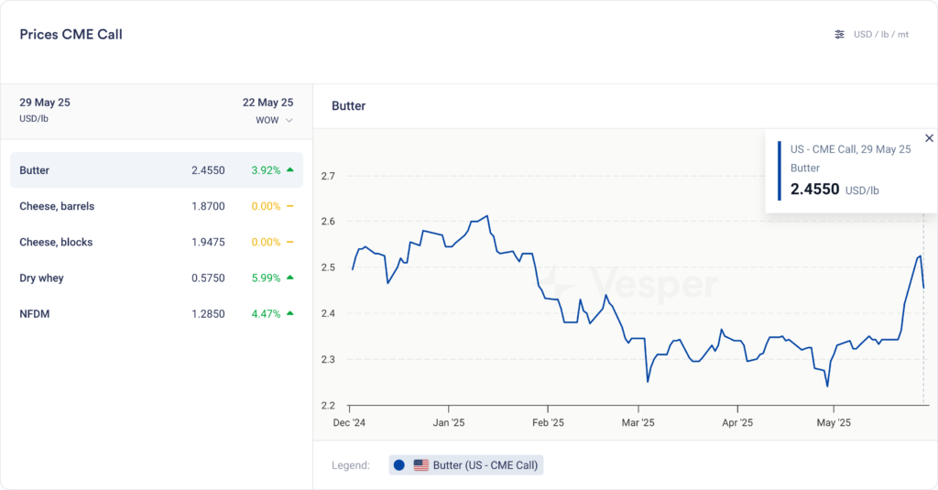Click Cheese blocks yellow dash indicator
Screen dimensions: 938x490
coord(289,242)
